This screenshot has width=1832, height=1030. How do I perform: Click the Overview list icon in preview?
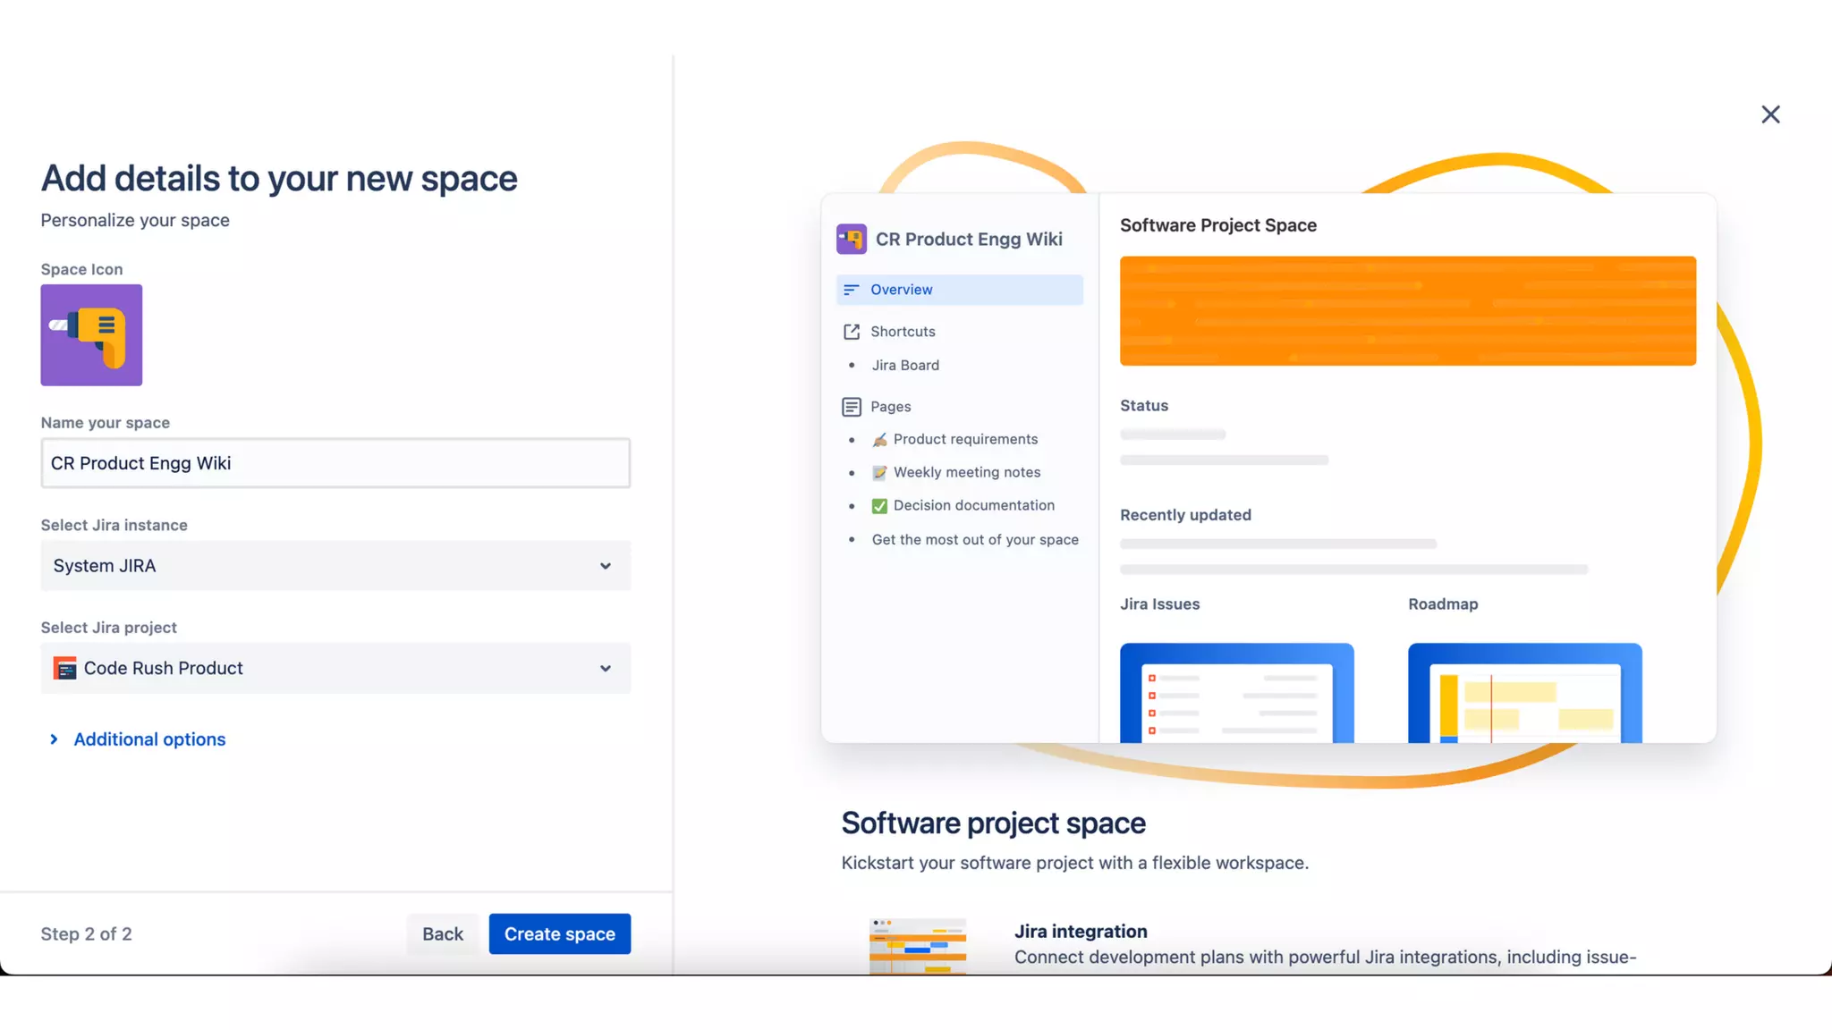tap(851, 290)
